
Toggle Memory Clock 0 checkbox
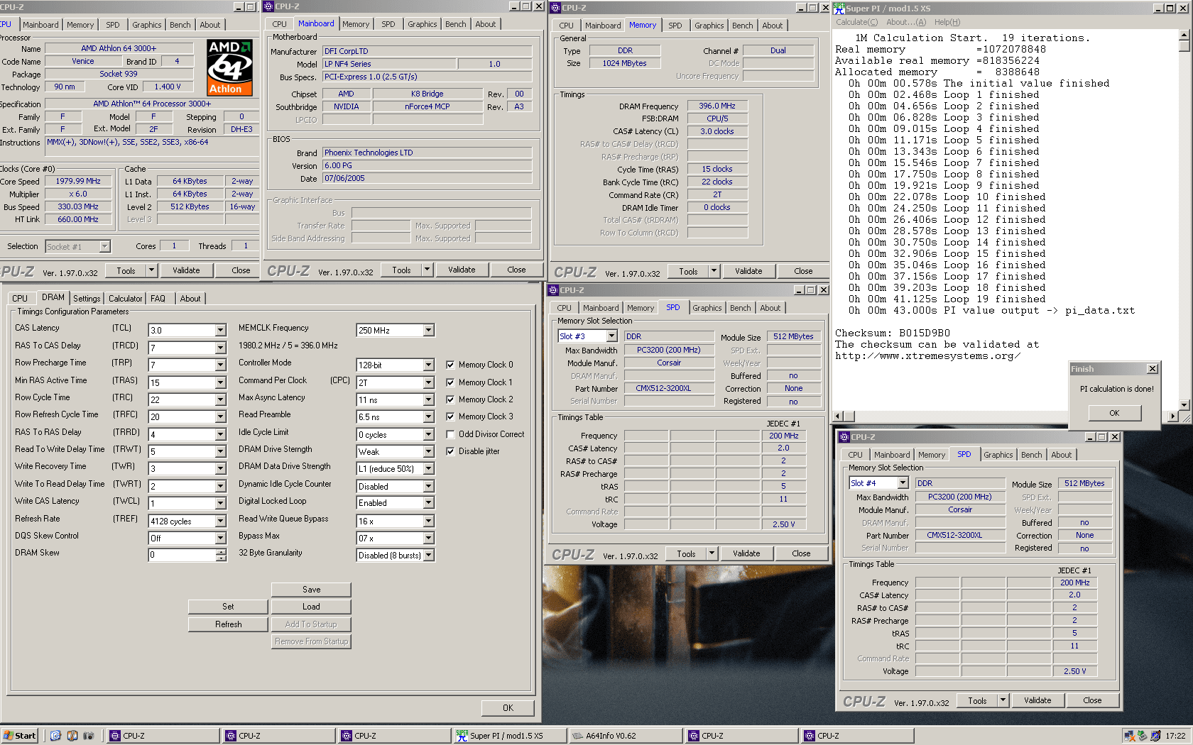pyautogui.click(x=450, y=365)
